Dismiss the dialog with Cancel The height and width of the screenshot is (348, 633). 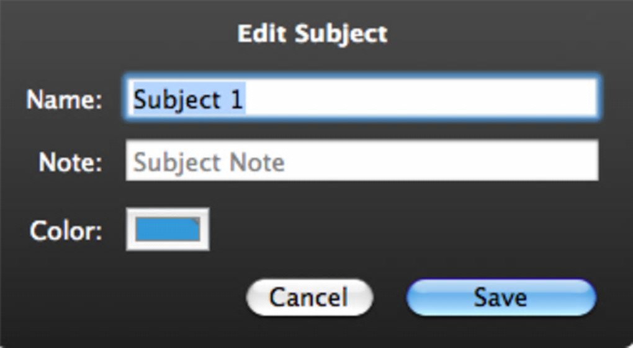[x=309, y=297]
